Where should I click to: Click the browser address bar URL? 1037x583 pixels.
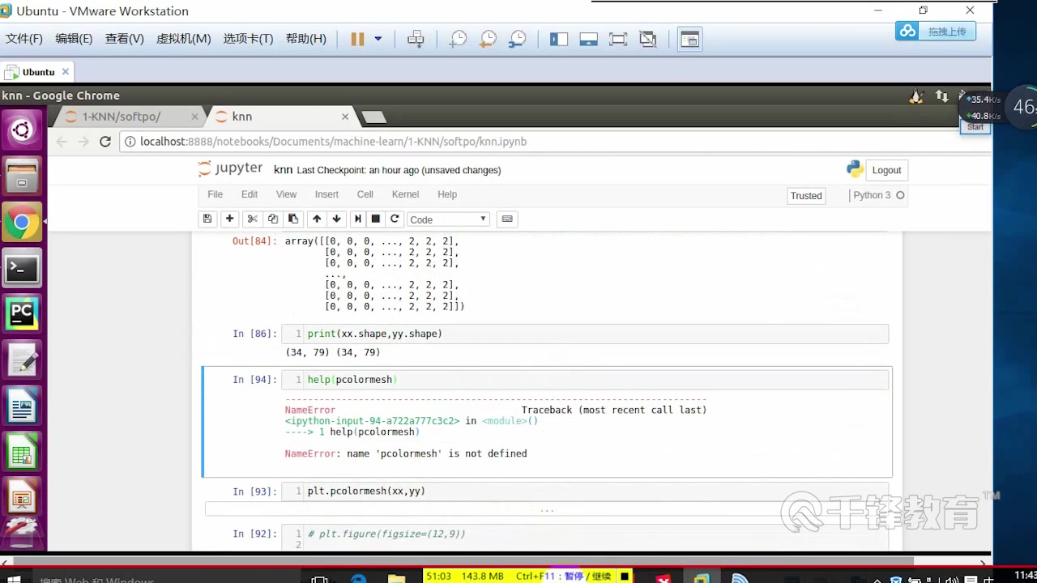pyautogui.click(x=332, y=141)
